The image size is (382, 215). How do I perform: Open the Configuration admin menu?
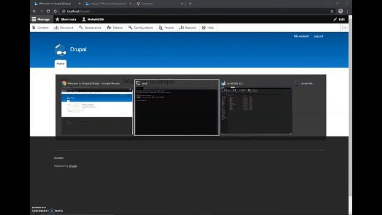pyautogui.click(x=141, y=27)
